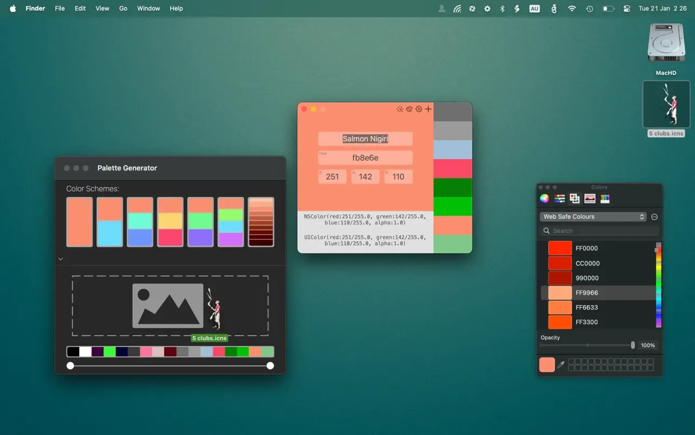
Task: Open the palette icon in the color window
Action: tap(409, 109)
